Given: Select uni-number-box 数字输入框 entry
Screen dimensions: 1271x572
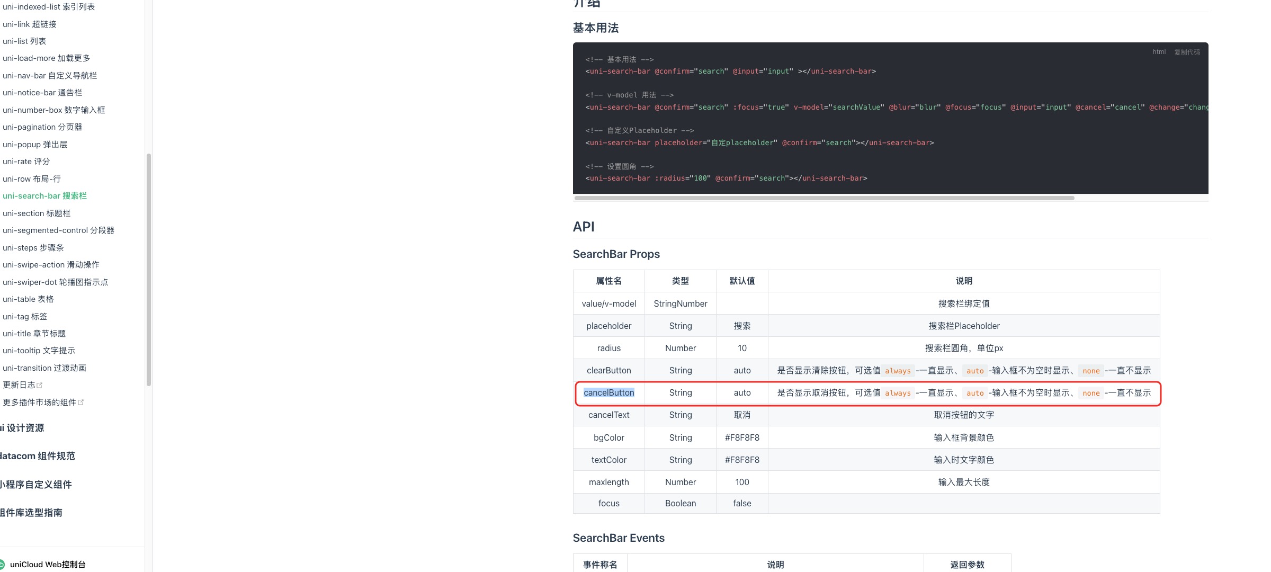Looking at the screenshot, I should point(54,110).
